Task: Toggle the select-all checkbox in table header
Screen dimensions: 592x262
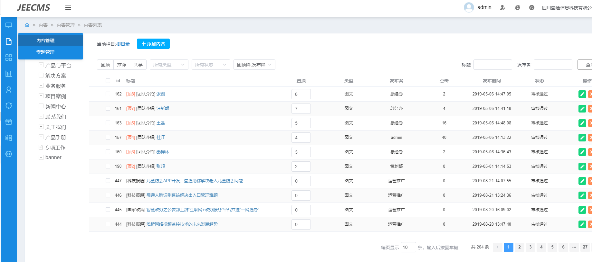Action: point(108,81)
